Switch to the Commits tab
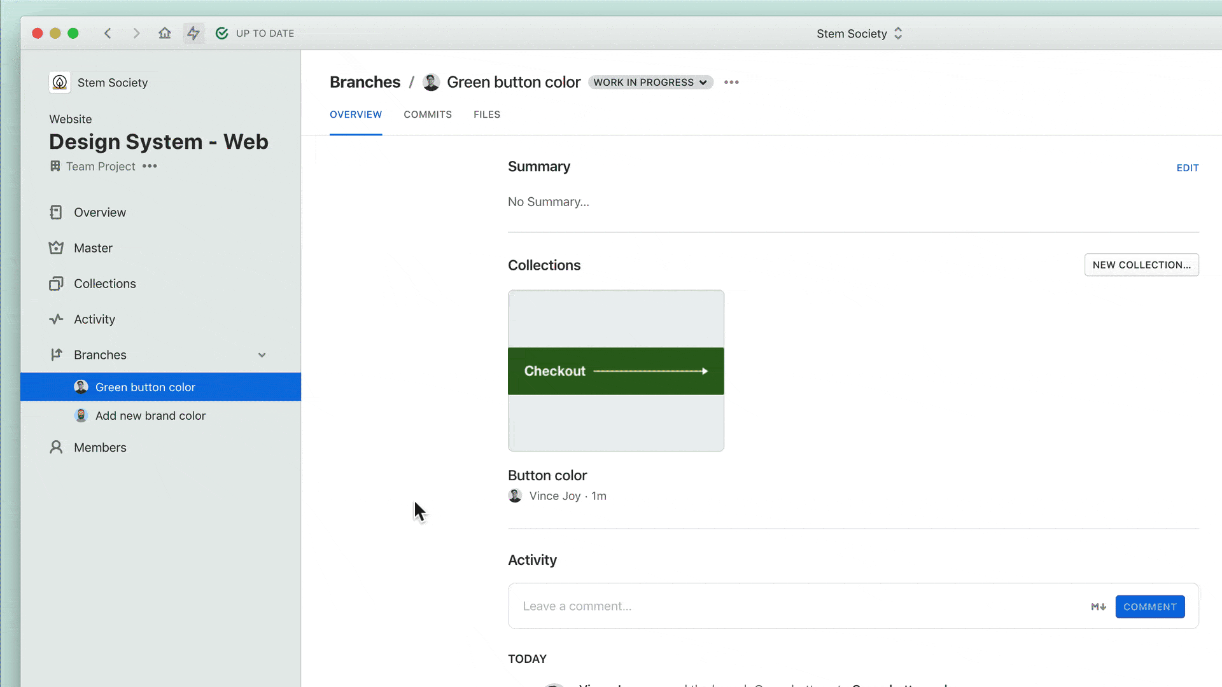The image size is (1222, 687). pyautogui.click(x=428, y=114)
